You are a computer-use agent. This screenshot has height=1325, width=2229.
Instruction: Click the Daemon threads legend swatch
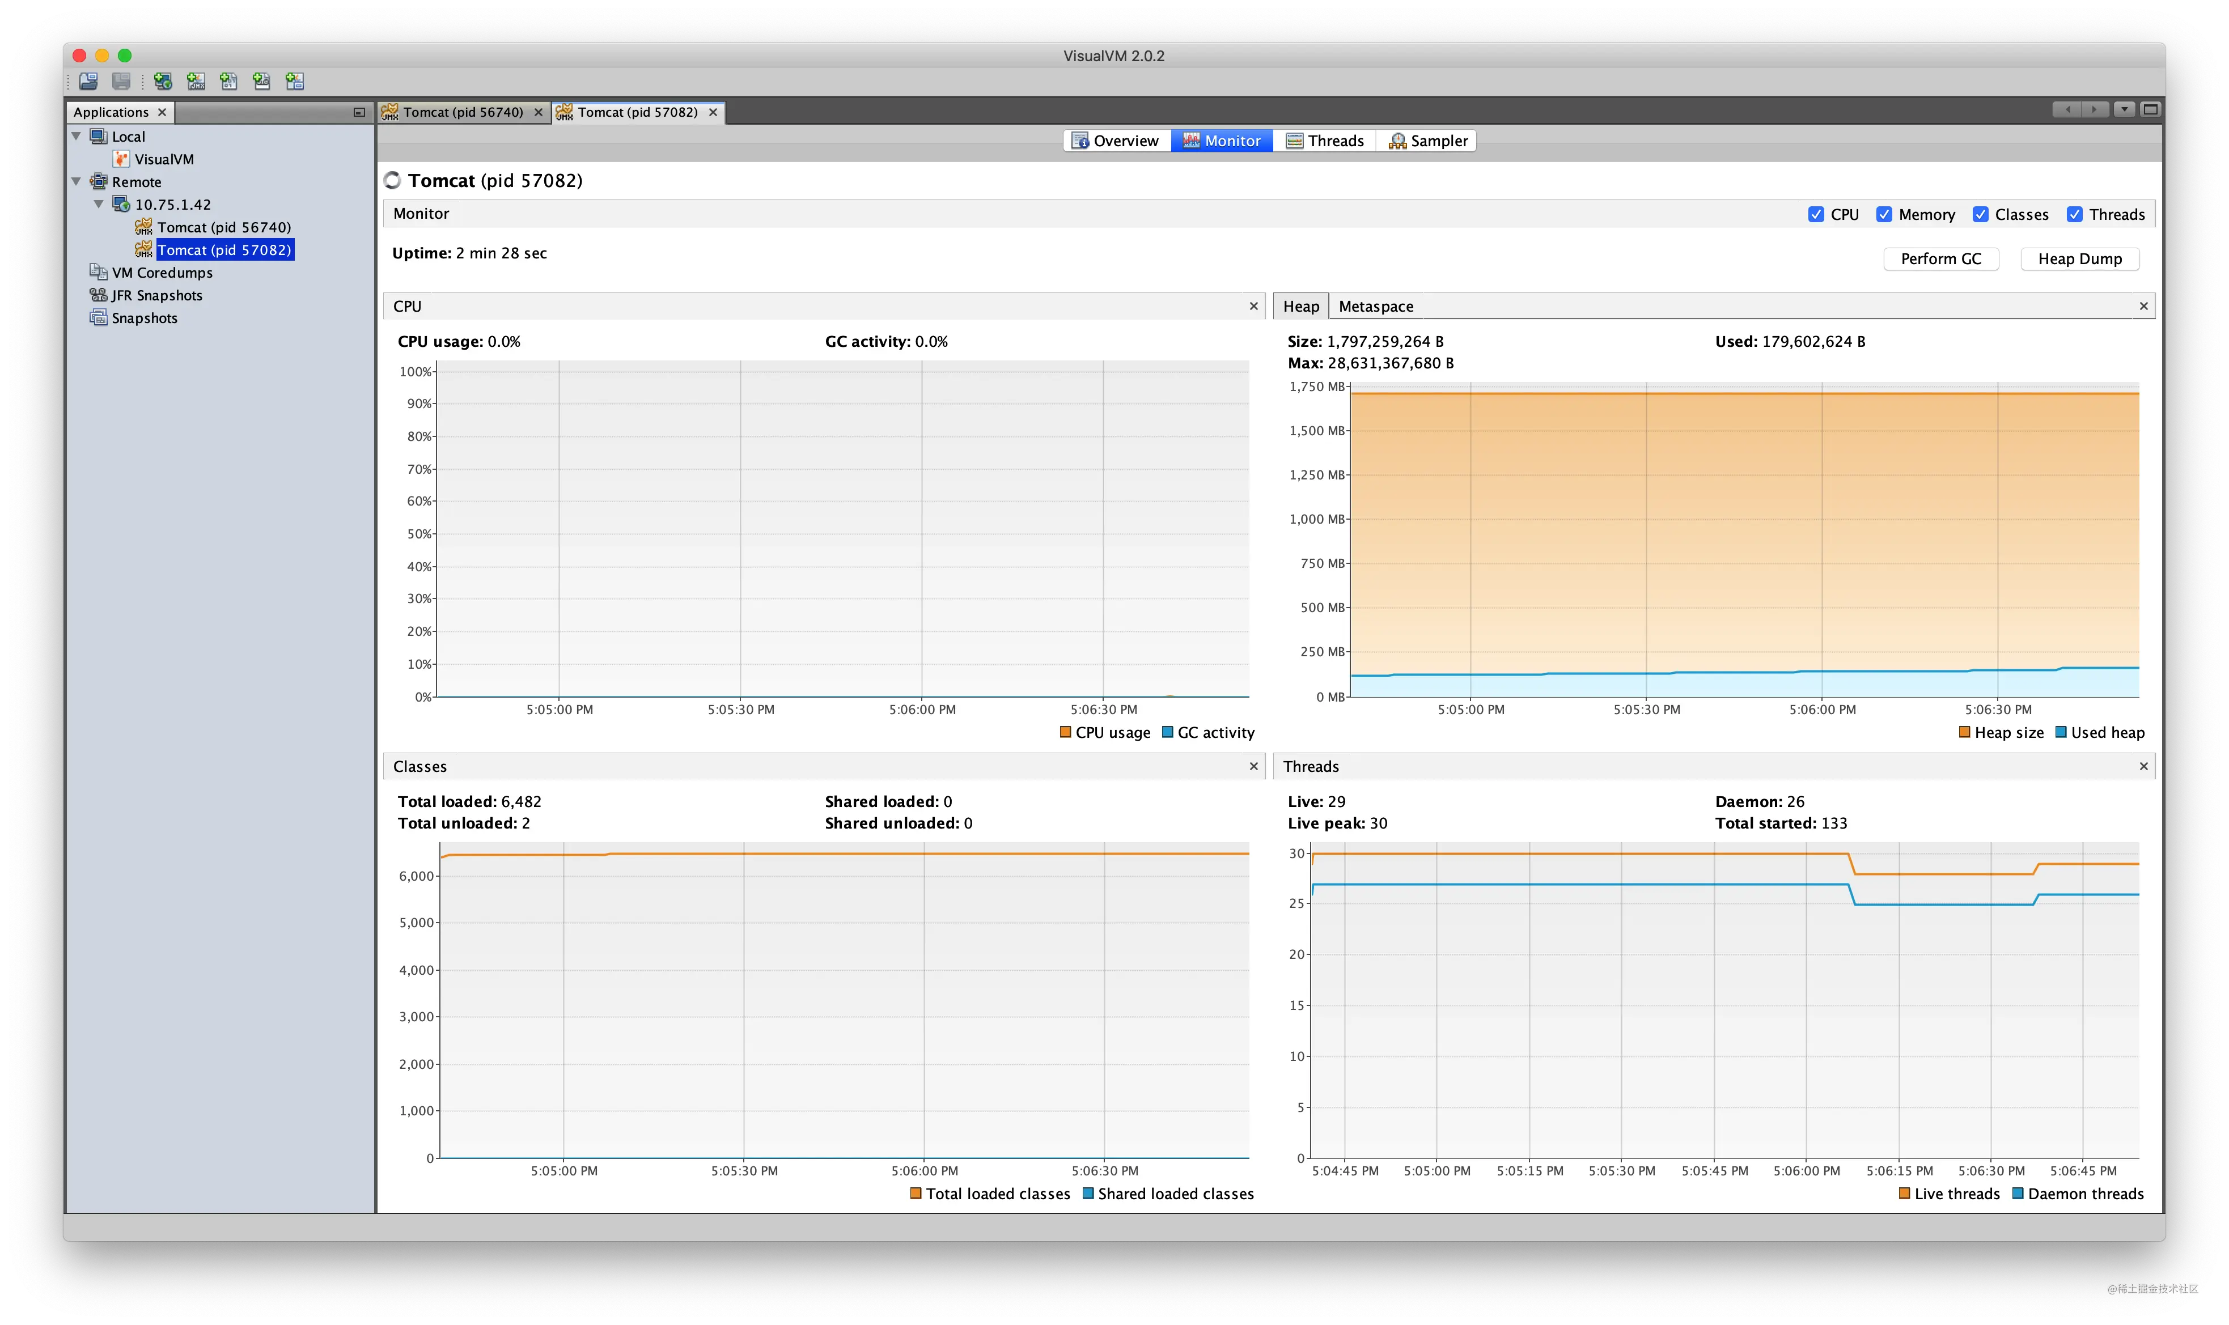pyautogui.click(x=2018, y=1194)
